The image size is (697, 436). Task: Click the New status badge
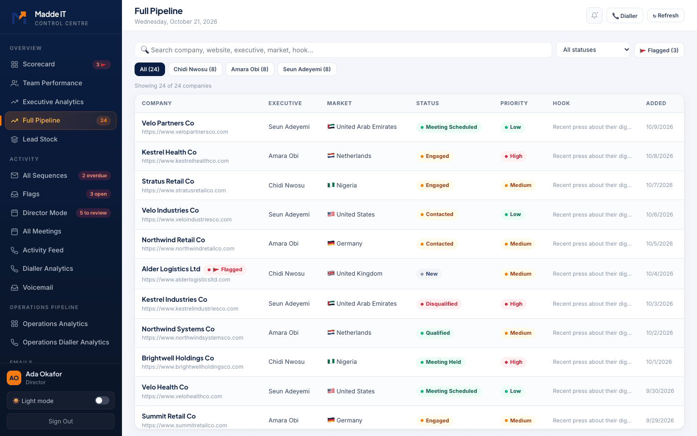(x=429, y=274)
